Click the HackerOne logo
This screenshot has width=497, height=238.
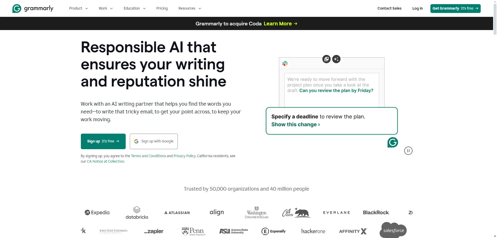313,231
